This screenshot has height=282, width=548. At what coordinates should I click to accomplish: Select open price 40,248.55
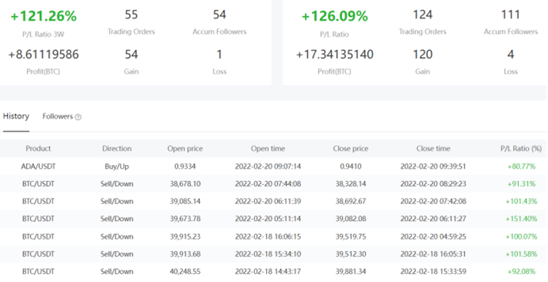coord(185,271)
